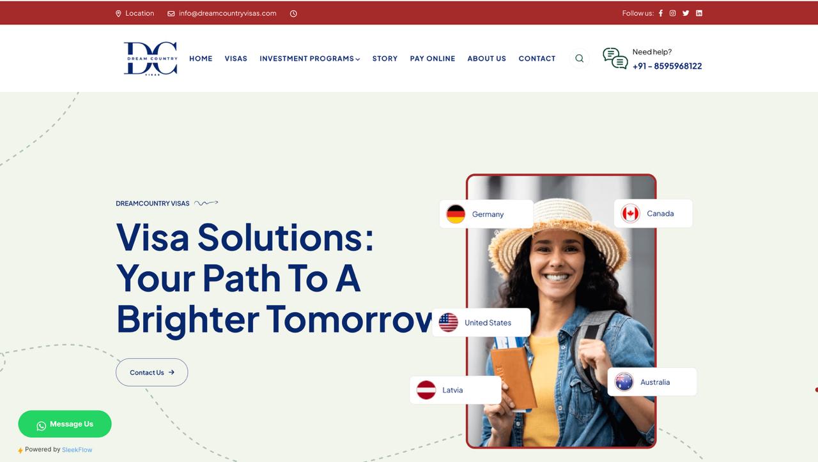Screen dimensions: 818x462
Task: Open the Instagram social icon
Action: pyautogui.click(x=672, y=13)
